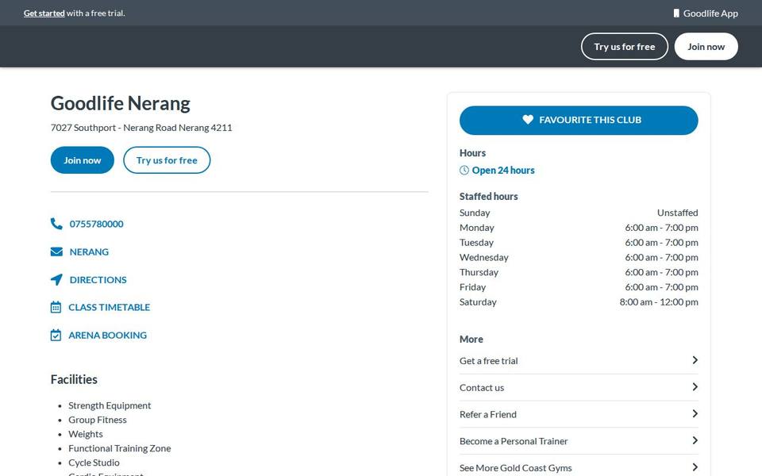Click the Staffed hours heading
Screen dimensions: 762x476
tap(488, 196)
